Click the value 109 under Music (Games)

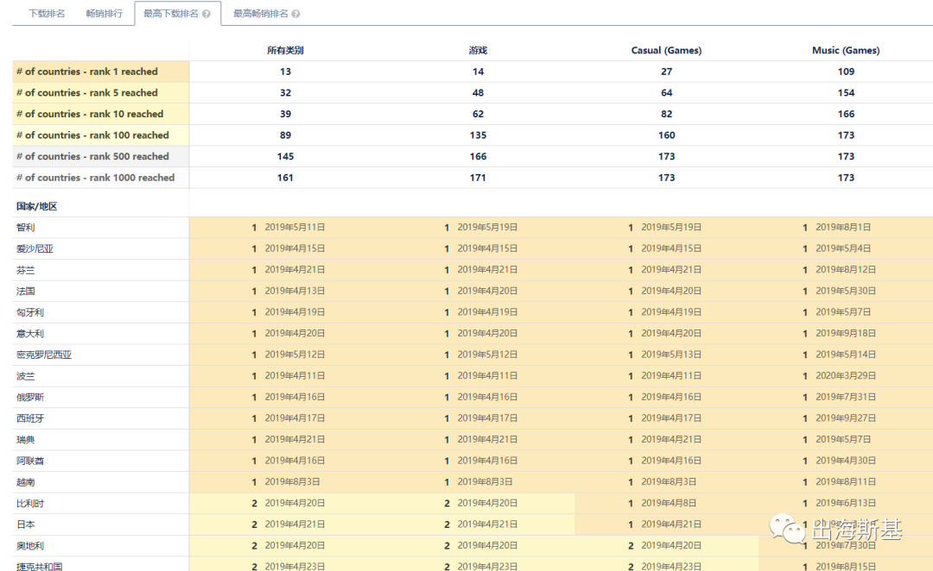[x=846, y=72]
